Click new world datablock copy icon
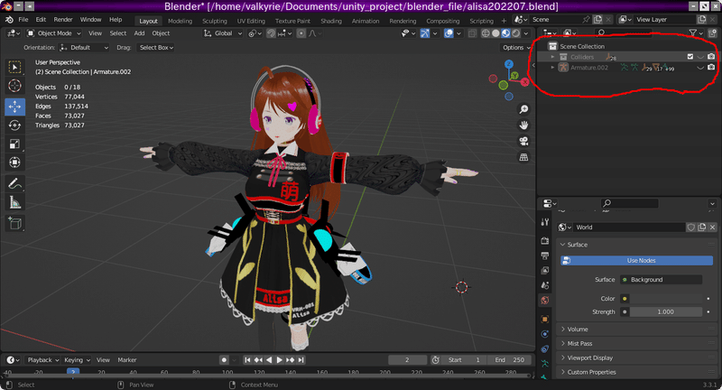This screenshot has height=390, width=722. pyautogui.click(x=701, y=227)
